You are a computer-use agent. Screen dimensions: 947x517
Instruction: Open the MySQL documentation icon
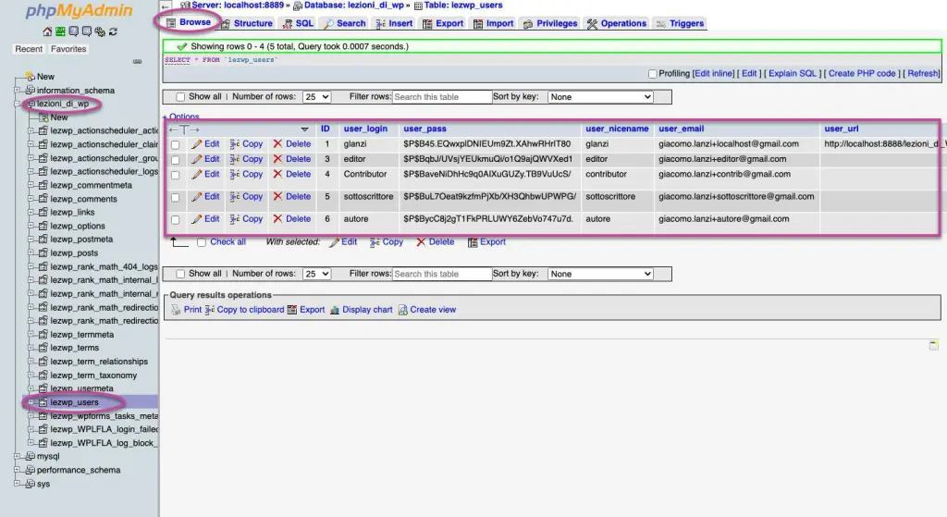click(86, 31)
